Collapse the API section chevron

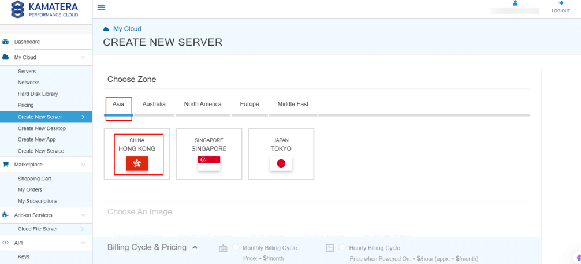83,243
